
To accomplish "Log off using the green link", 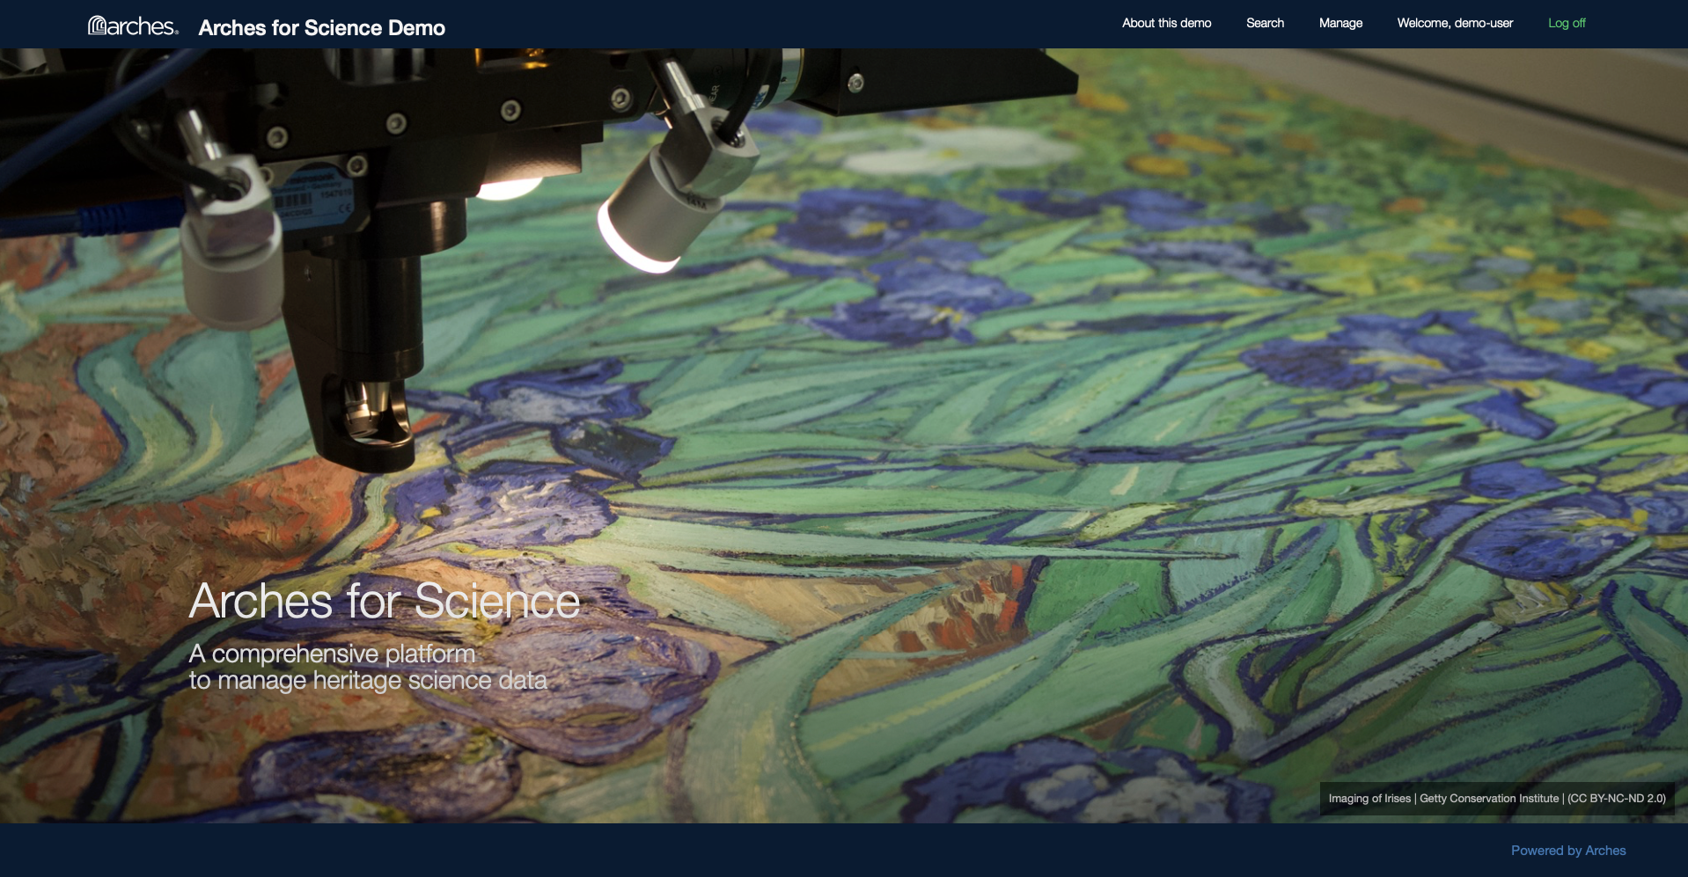I will (1567, 23).
